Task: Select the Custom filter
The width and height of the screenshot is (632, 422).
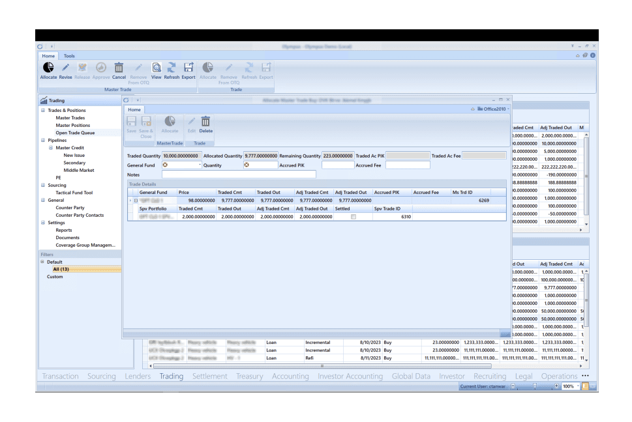Action: click(55, 277)
